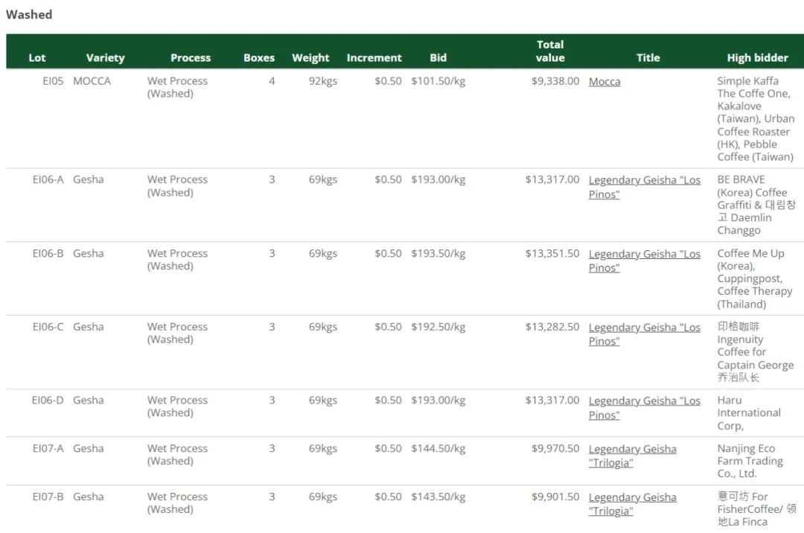The height and width of the screenshot is (533, 804).
Task: Select the Washed section heading
Action: tap(29, 14)
